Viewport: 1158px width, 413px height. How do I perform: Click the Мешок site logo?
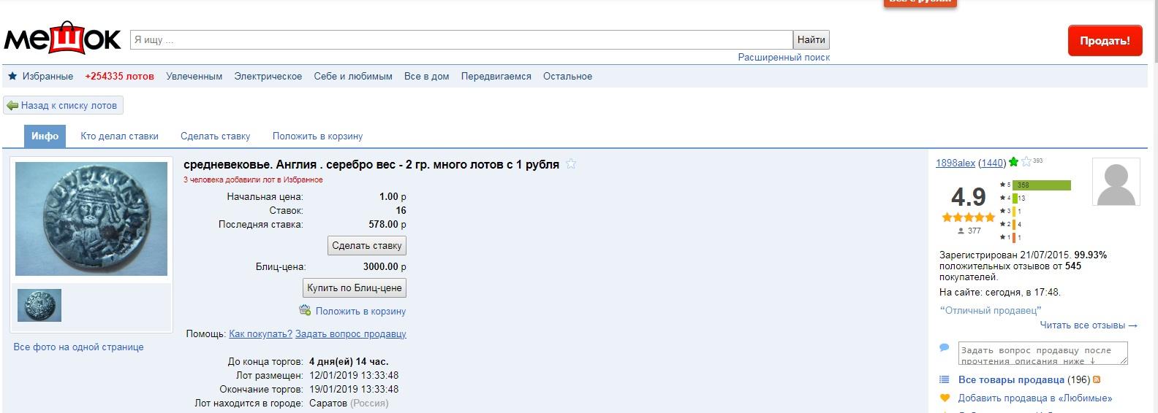(x=62, y=39)
